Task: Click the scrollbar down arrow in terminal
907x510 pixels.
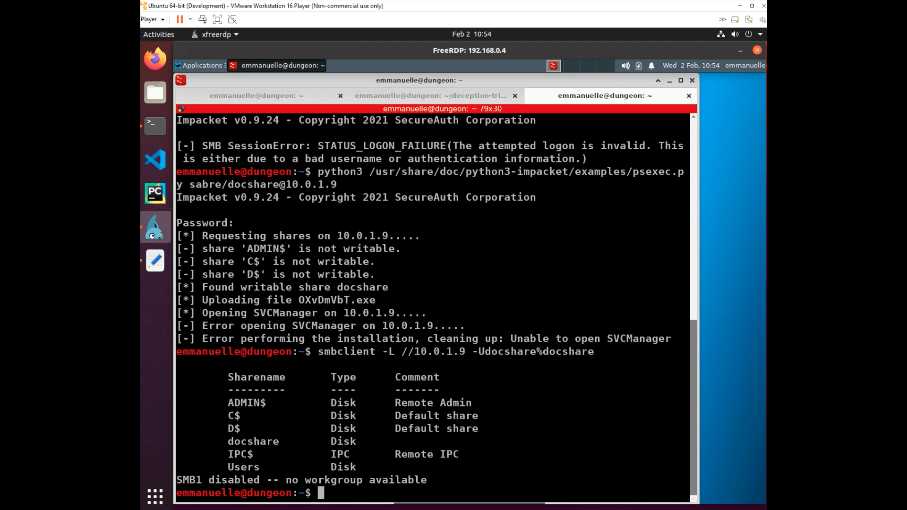Action: (x=693, y=499)
